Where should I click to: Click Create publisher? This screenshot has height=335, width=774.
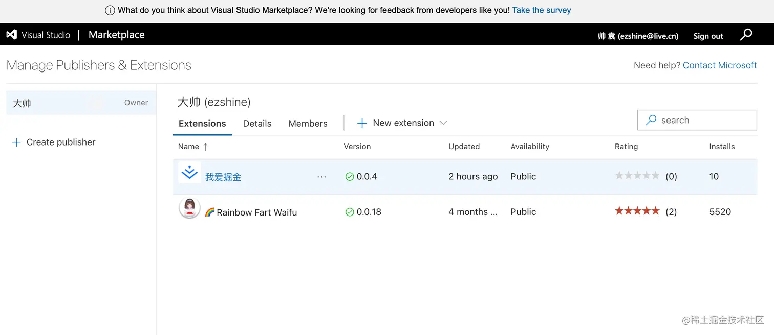click(x=61, y=142)
